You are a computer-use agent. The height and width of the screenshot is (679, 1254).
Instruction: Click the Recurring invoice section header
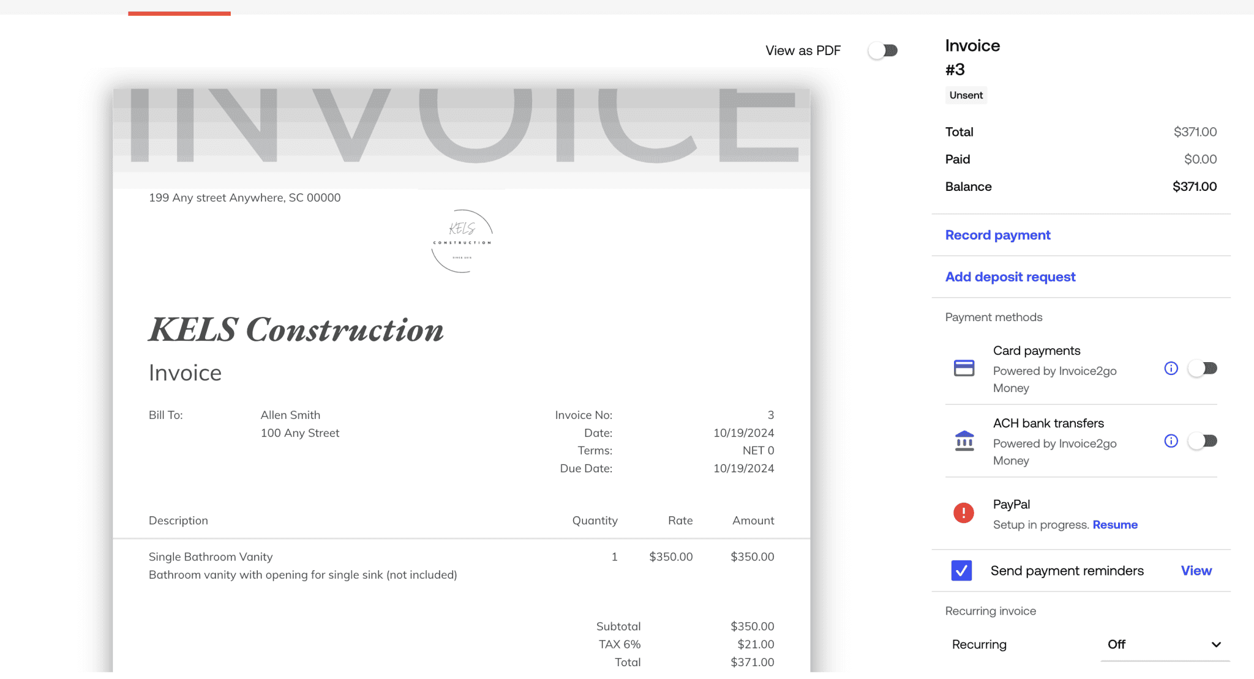pyautogui.click(x=990, y=610)
